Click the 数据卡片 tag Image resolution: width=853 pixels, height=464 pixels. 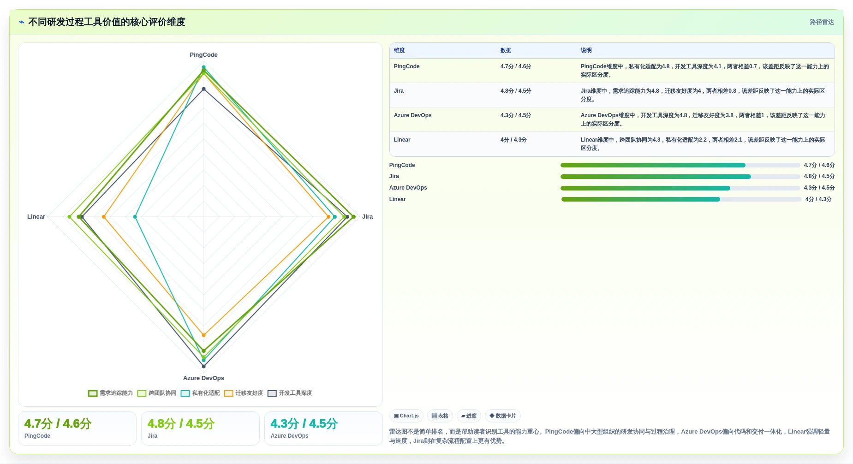click(503, 416)
